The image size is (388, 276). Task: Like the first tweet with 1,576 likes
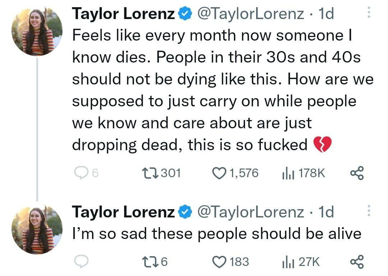click(219, 173)
